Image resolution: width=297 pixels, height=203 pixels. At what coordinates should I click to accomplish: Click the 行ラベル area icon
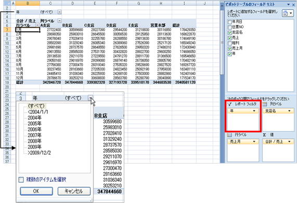point(229,135)
